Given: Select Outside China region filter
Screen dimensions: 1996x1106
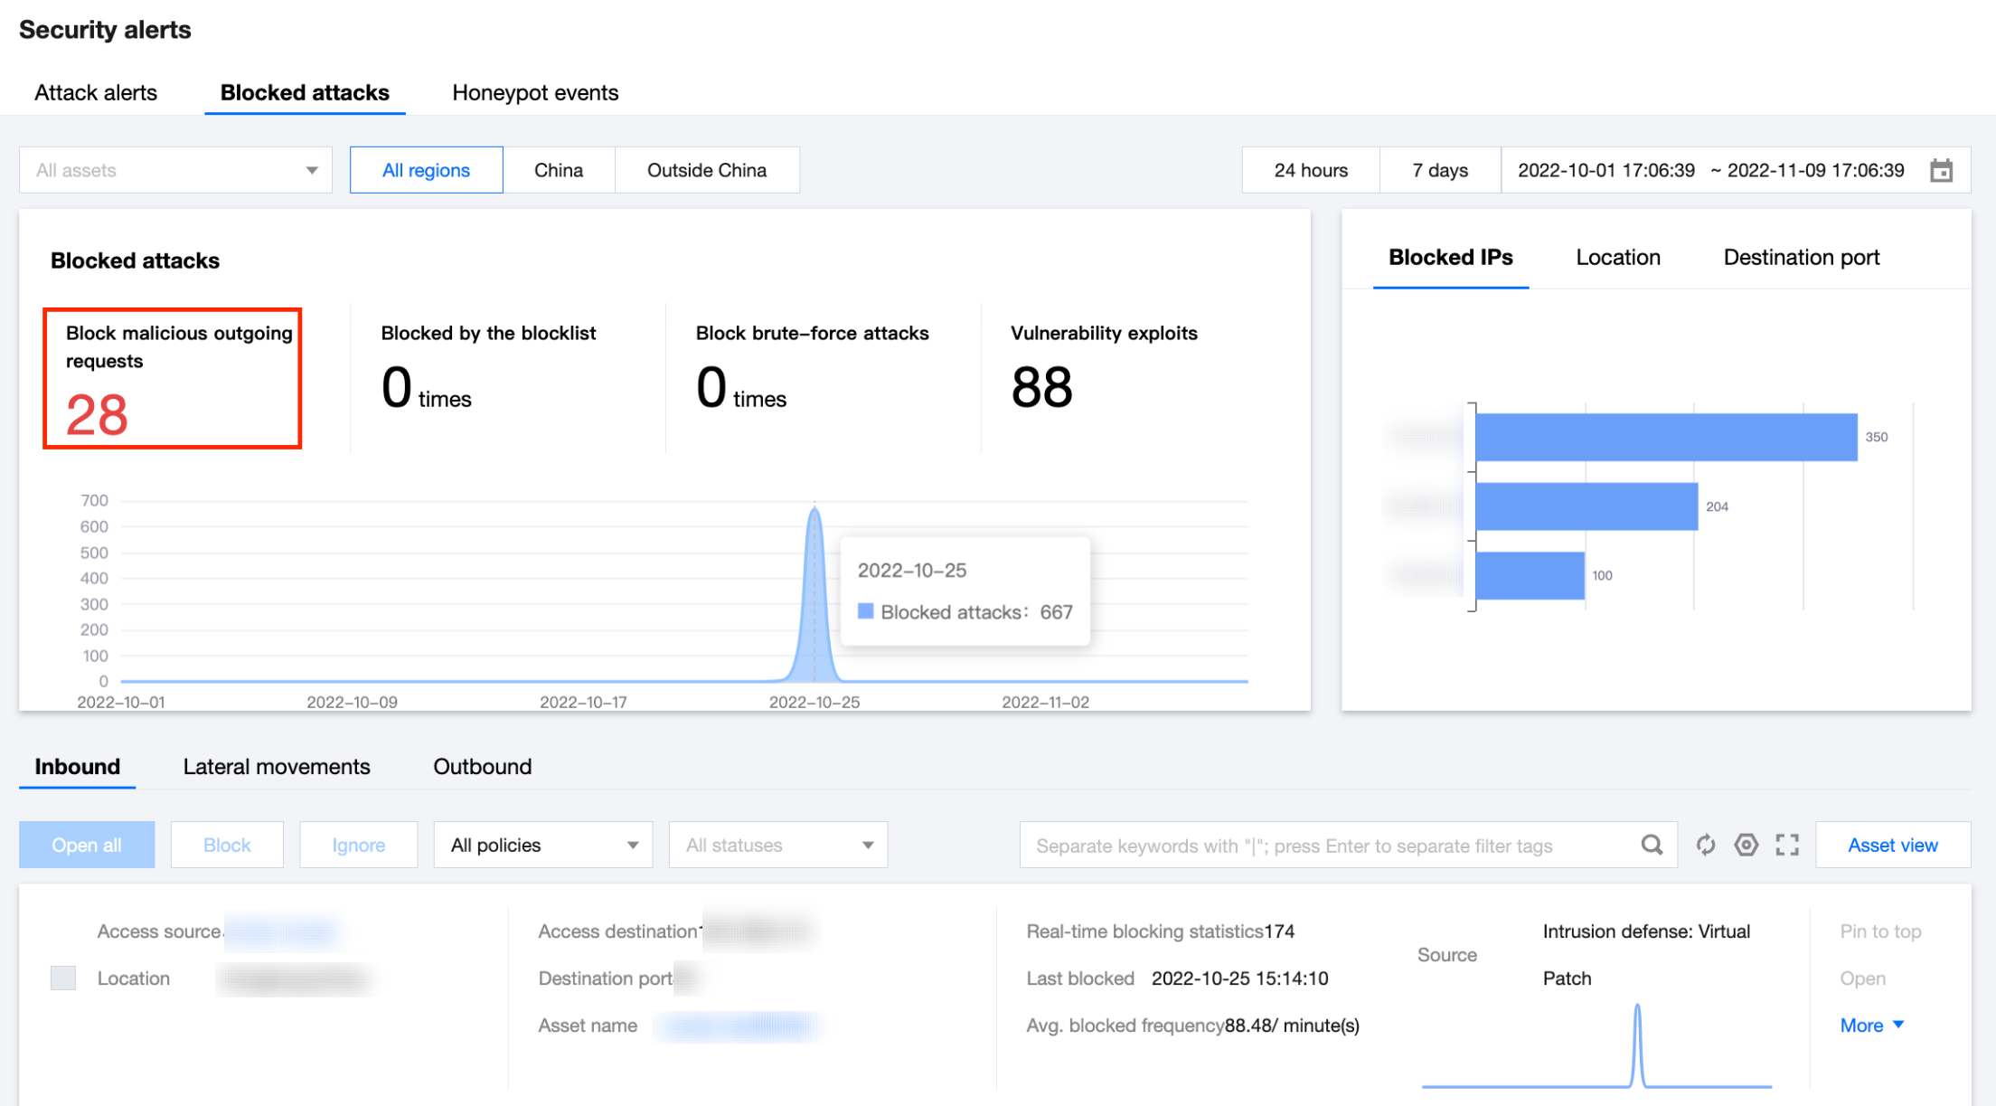Looking at the screenshot, I should [x=706, y=170].
